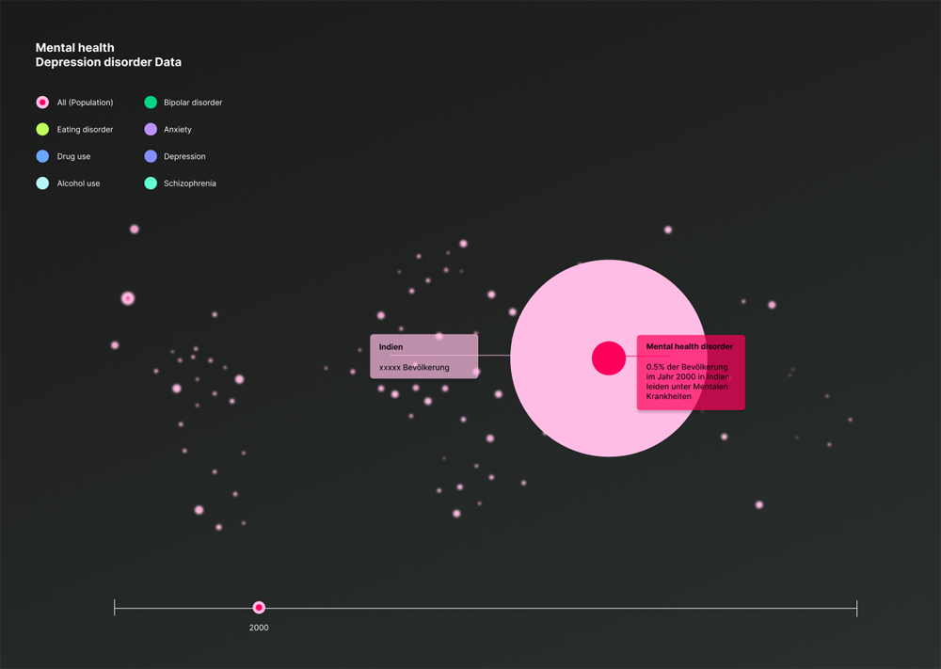The image size is (941, 669).
Task: Click the Schizophrenia legend dot
Action: click(x=151, y=183)
